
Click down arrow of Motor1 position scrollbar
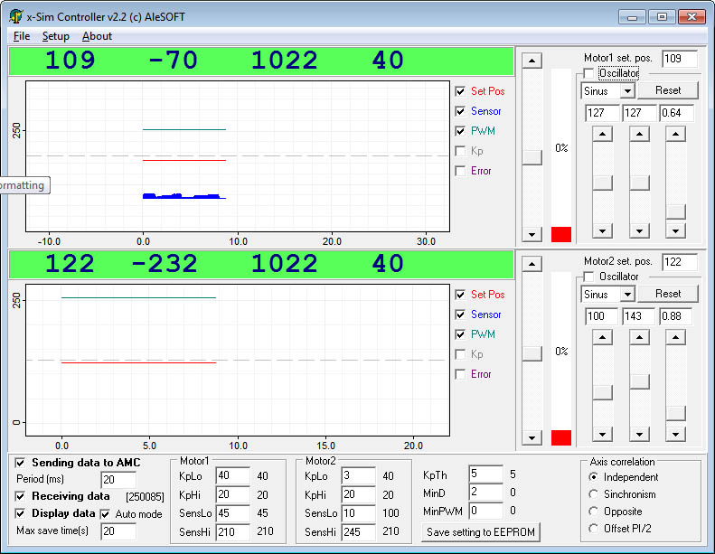[x=532, y=234]
